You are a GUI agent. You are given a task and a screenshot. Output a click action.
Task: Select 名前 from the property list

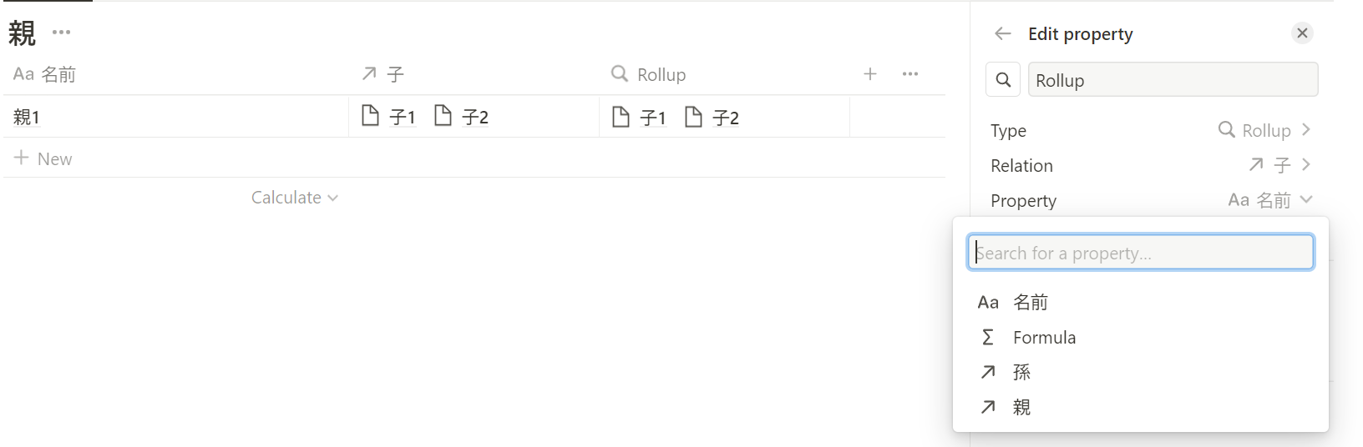pyautogui.click(x=1031, y=302)
